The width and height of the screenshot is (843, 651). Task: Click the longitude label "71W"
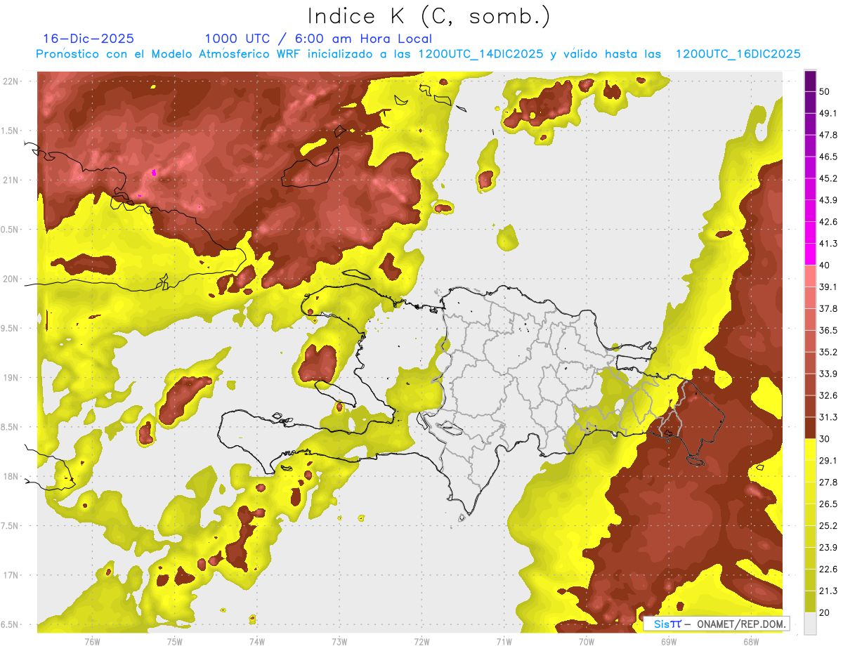click(504, 641)
